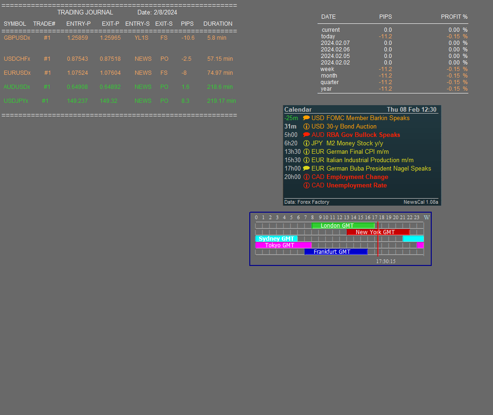This screenshot has height=415, width=493.
Task: Click the week row label
Action: point(327,69)
